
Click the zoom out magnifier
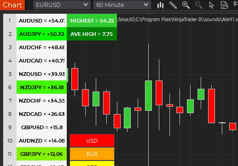pos(199,5)
